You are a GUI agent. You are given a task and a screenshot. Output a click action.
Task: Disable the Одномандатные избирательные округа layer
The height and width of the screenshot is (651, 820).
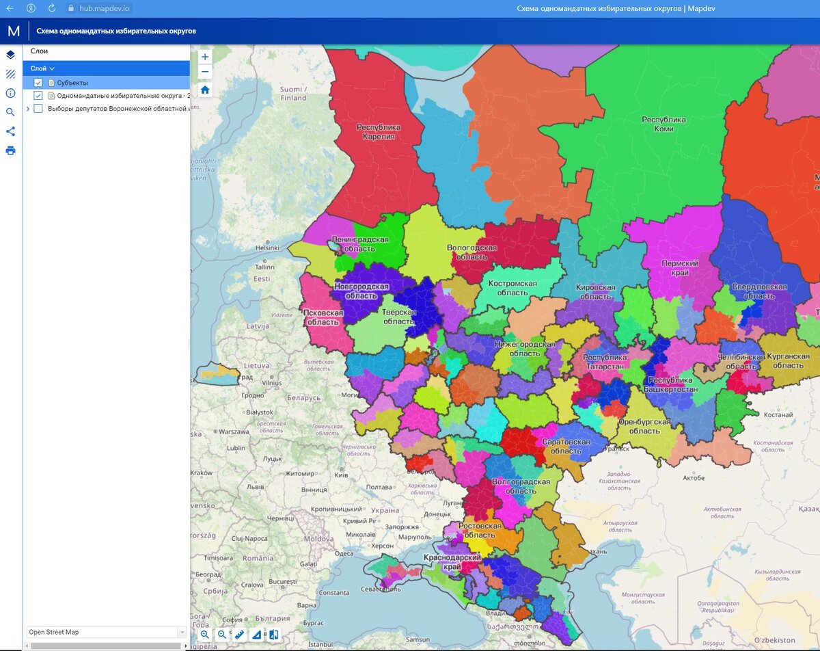38,96
